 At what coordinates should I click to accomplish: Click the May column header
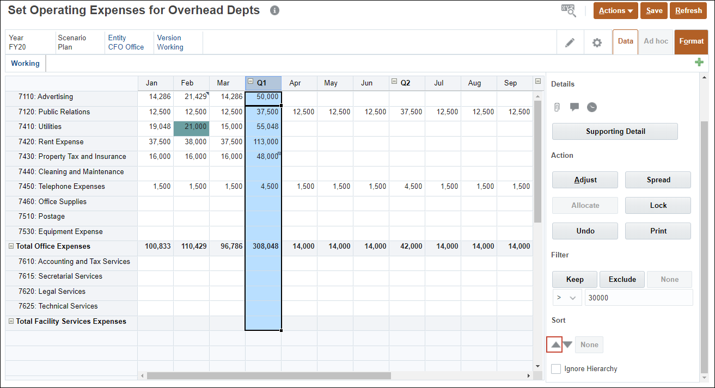tap(335, 83)
